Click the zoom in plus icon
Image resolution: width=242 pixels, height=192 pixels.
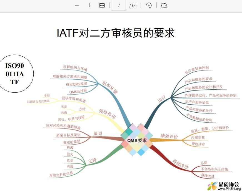89,5
